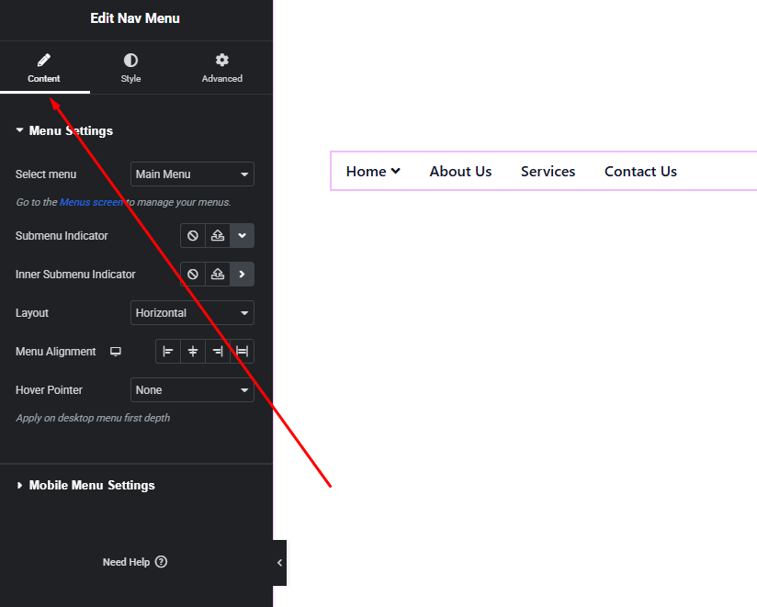Align menu to the right
The height and width of the screenshot is (607, 757).
click(218, 352)
